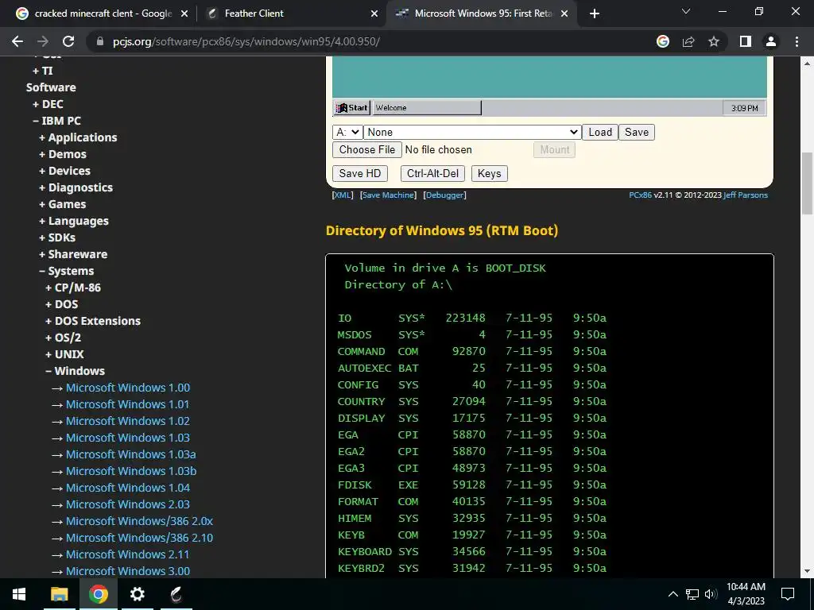The width and height of the screenshot is (814, 610).
Task: Open the network icon in system tray
Action: 692,594
